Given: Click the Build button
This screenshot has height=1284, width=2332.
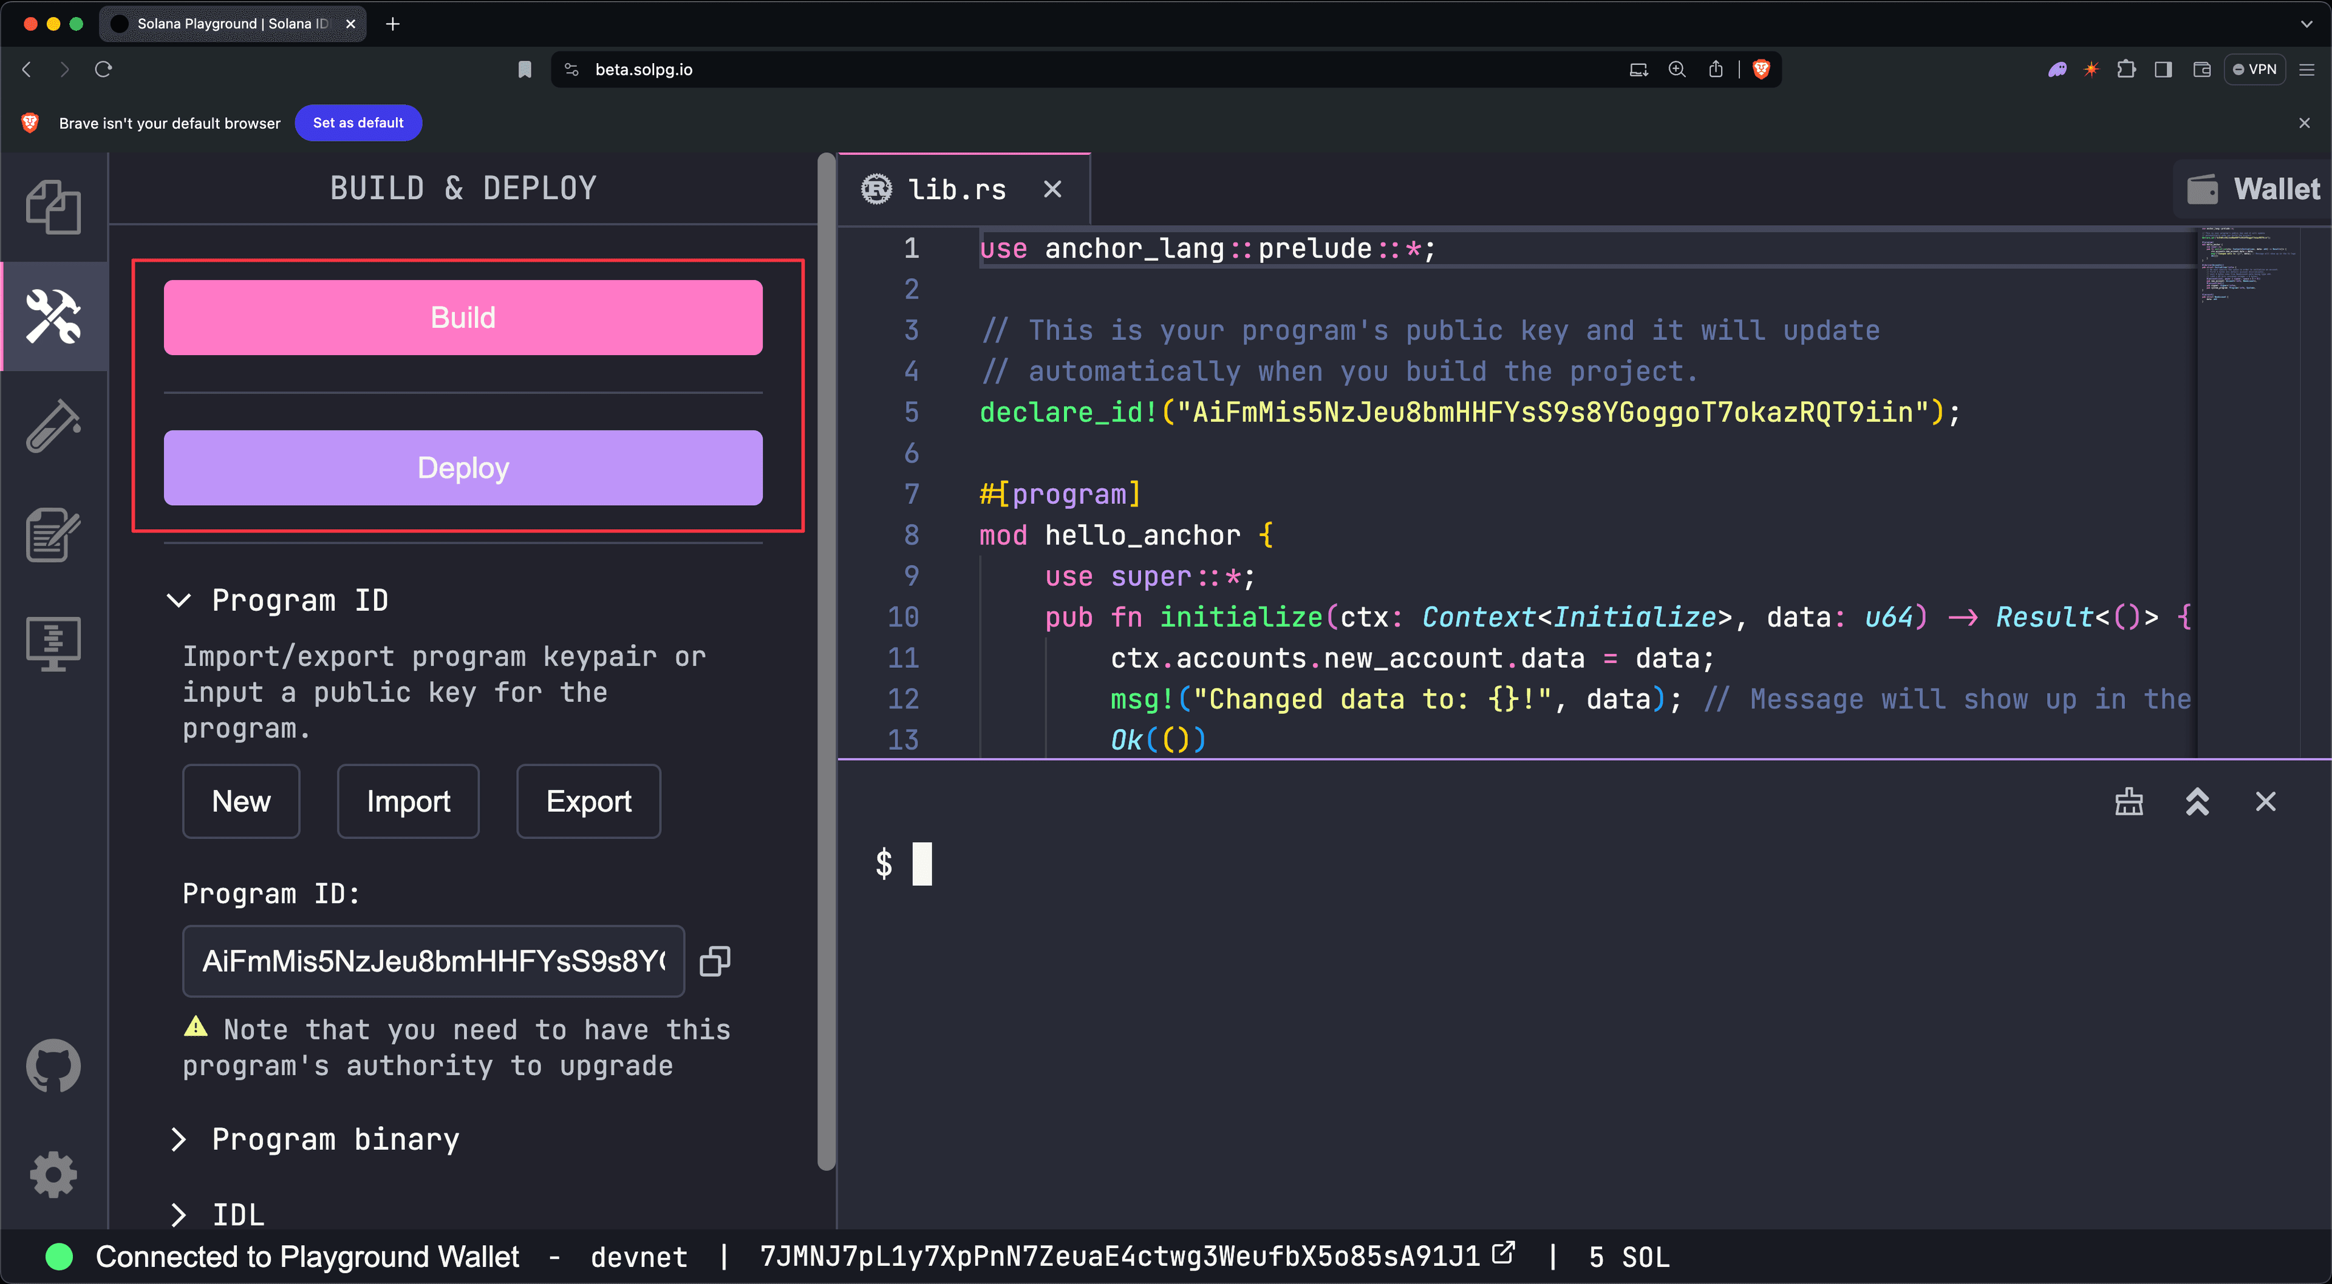Looking at the screenshot, I should [x=463, y=317].
